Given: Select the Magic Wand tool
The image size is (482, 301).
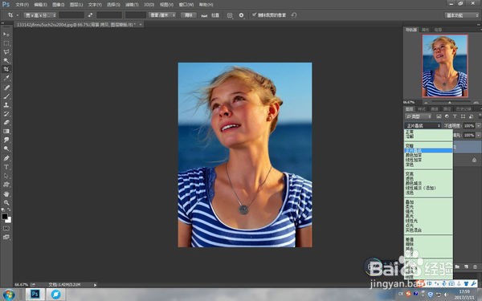Looking at the screenshot, I should coord(6,60).
